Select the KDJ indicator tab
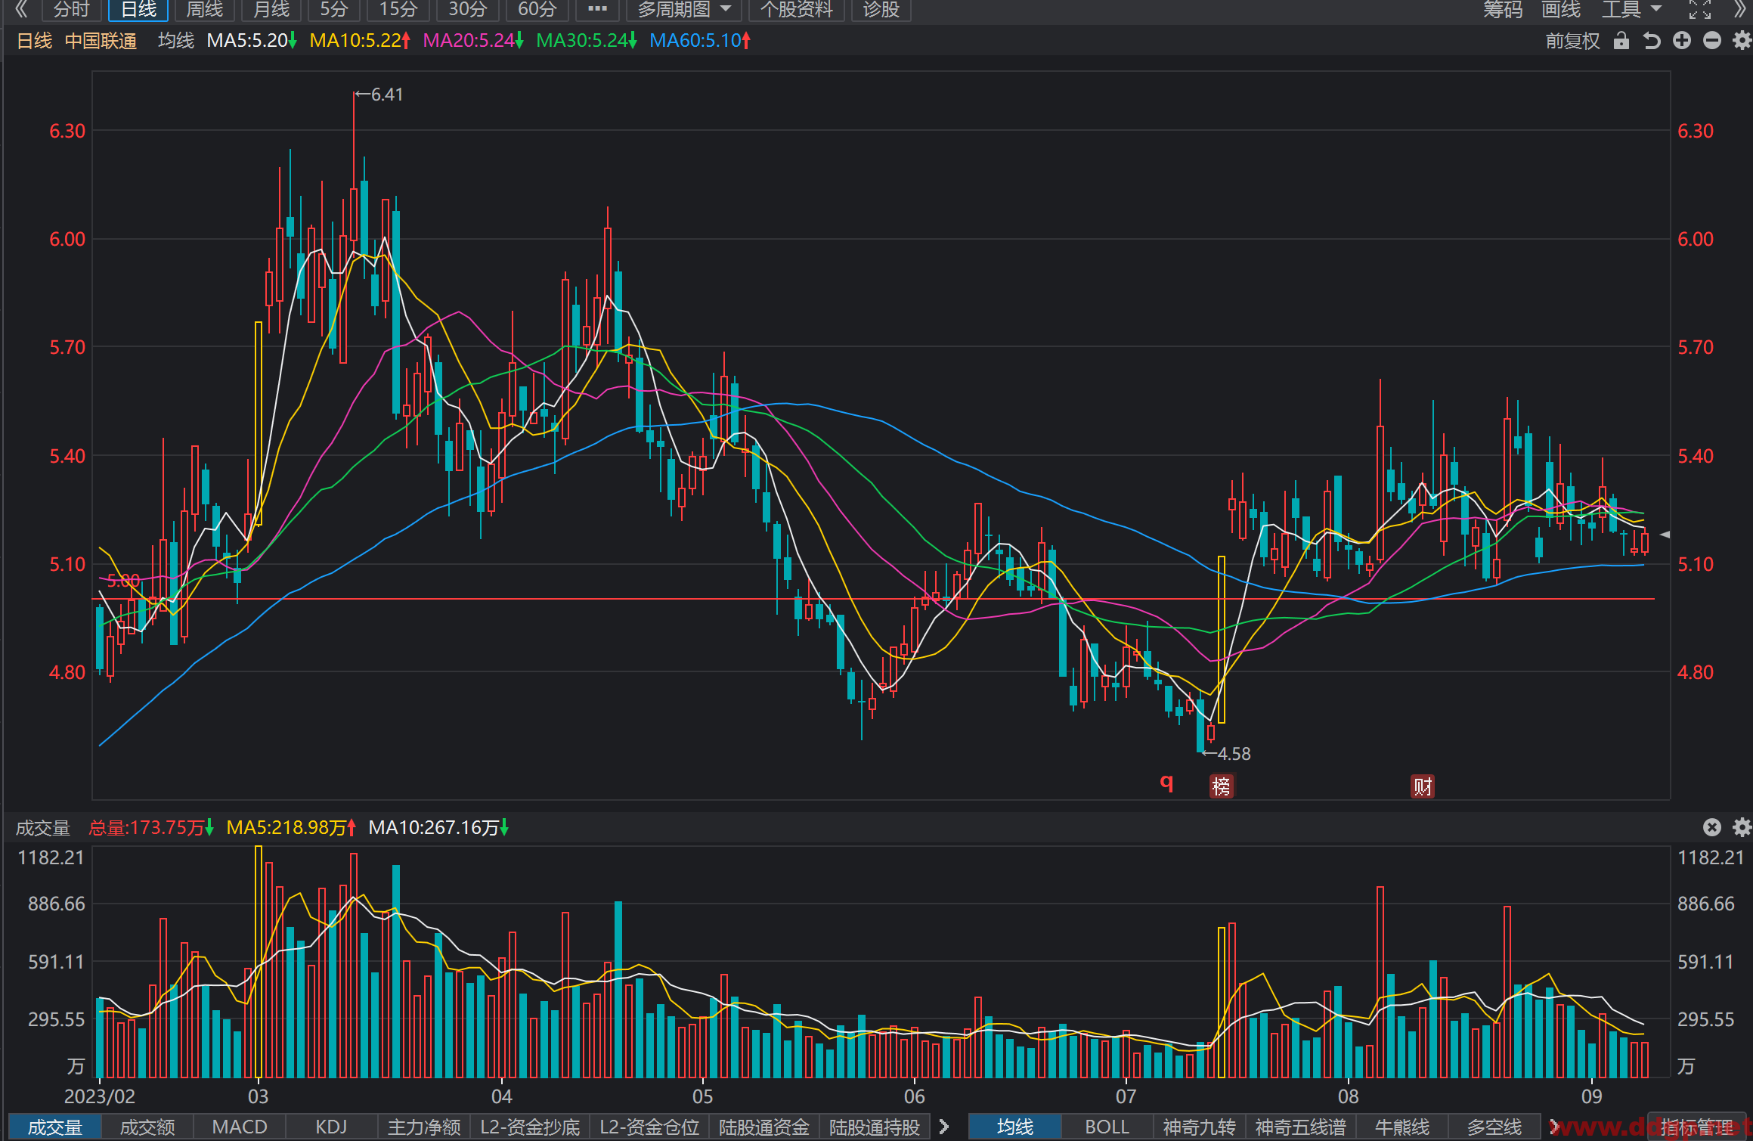 click(331, 1127)
